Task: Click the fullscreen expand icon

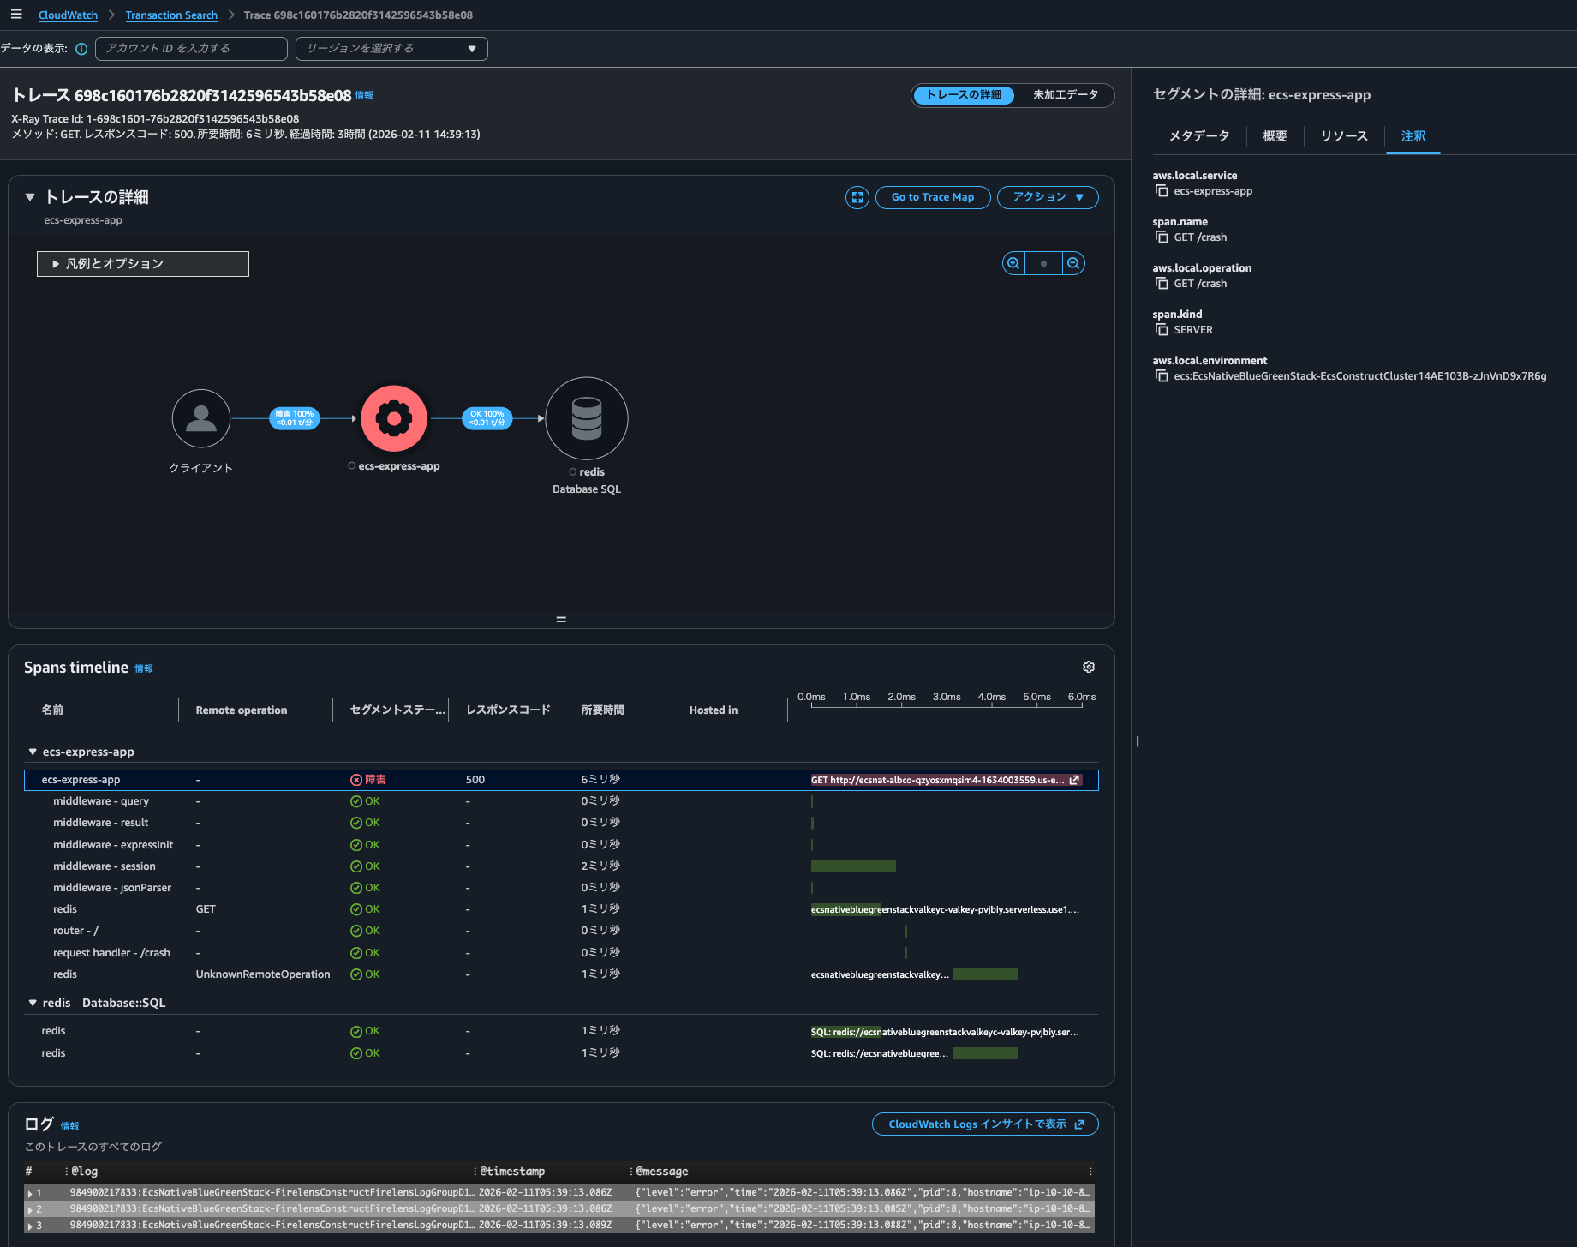Action: pyautogui.click(x=857, y=197)
